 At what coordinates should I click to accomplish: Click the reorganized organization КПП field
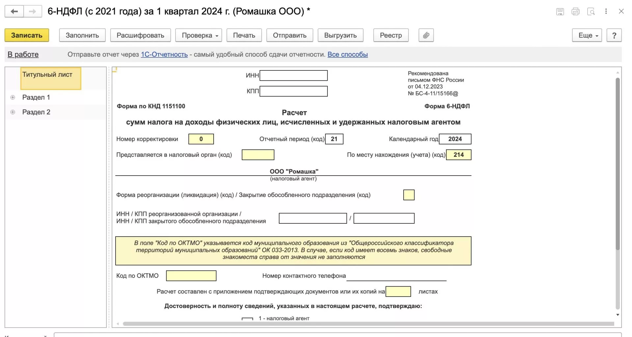pos(384,218)
